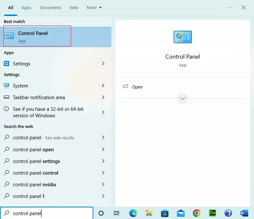This screenshot has height=219, width=254.
Task: Click the large Control Panel icon in preview pane
Action: (183, 37)
